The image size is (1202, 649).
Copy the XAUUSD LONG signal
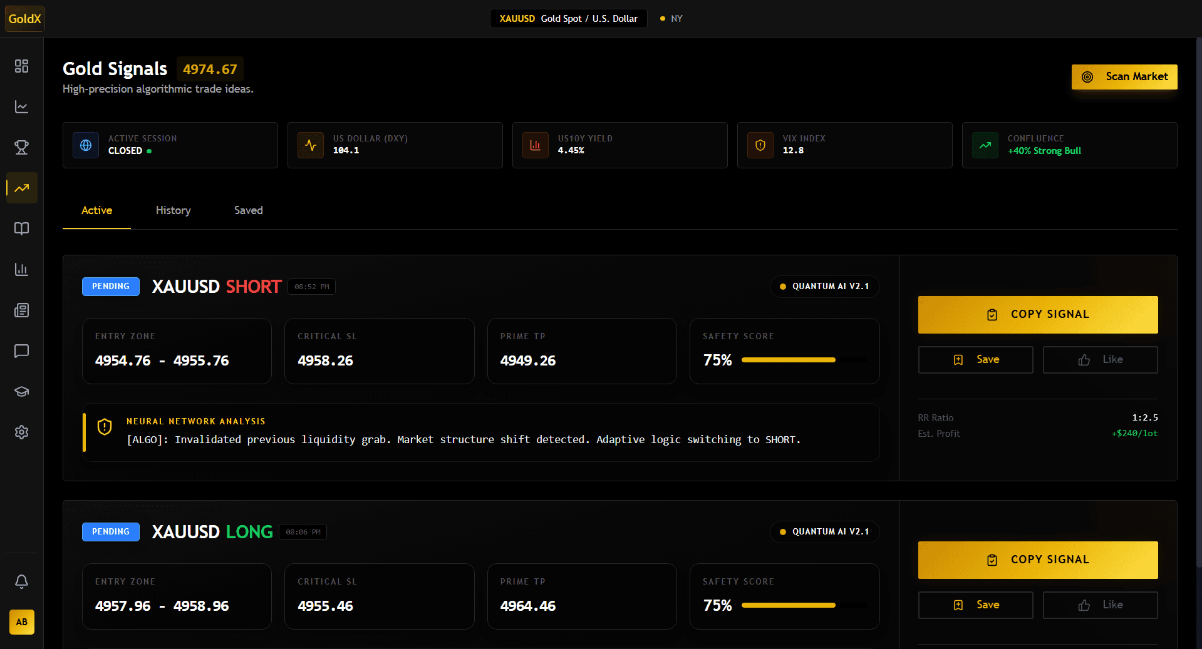[1037, 560]
